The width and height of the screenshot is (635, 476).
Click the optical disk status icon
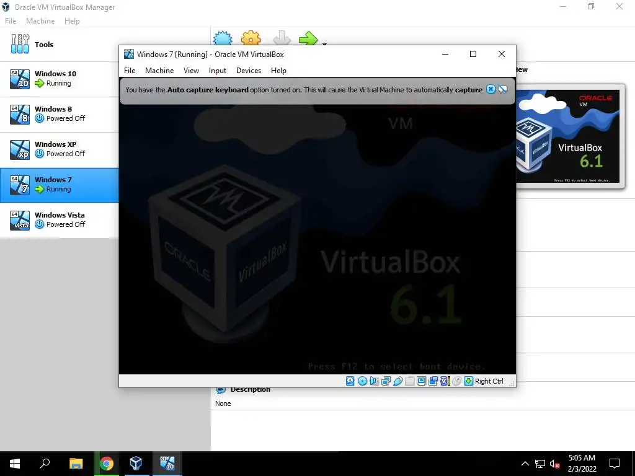click(362, 381)
